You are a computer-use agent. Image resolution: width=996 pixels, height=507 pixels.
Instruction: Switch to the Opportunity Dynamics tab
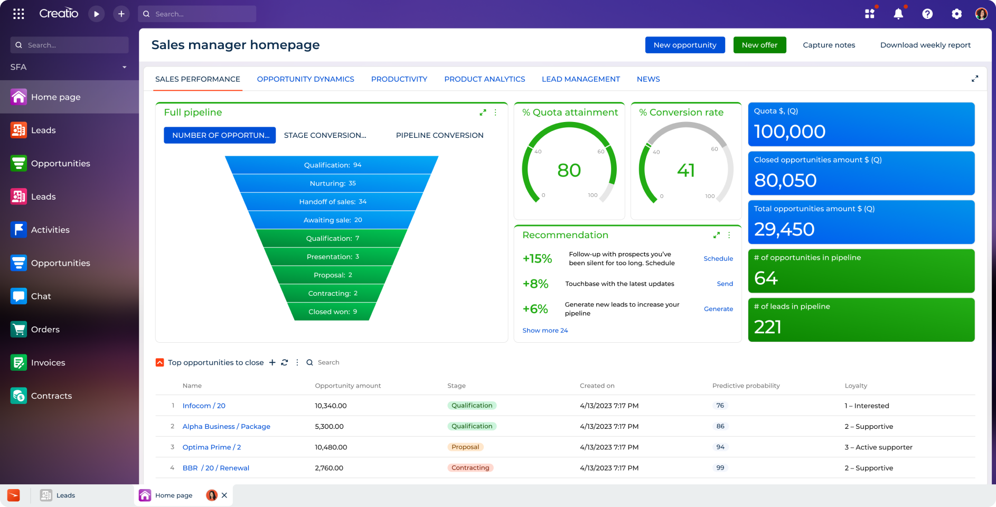(305, 79)
